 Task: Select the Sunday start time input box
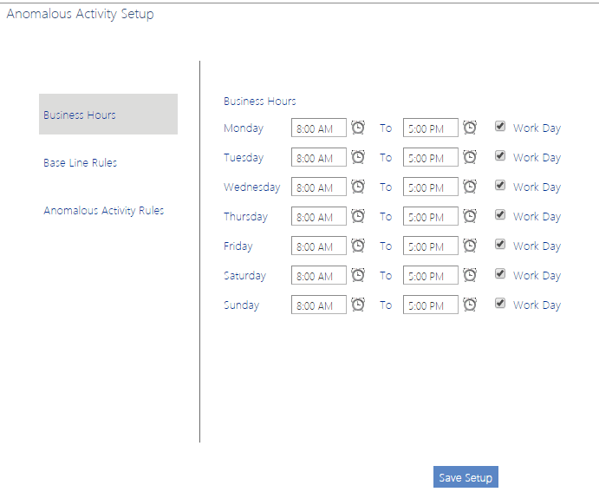318,305
